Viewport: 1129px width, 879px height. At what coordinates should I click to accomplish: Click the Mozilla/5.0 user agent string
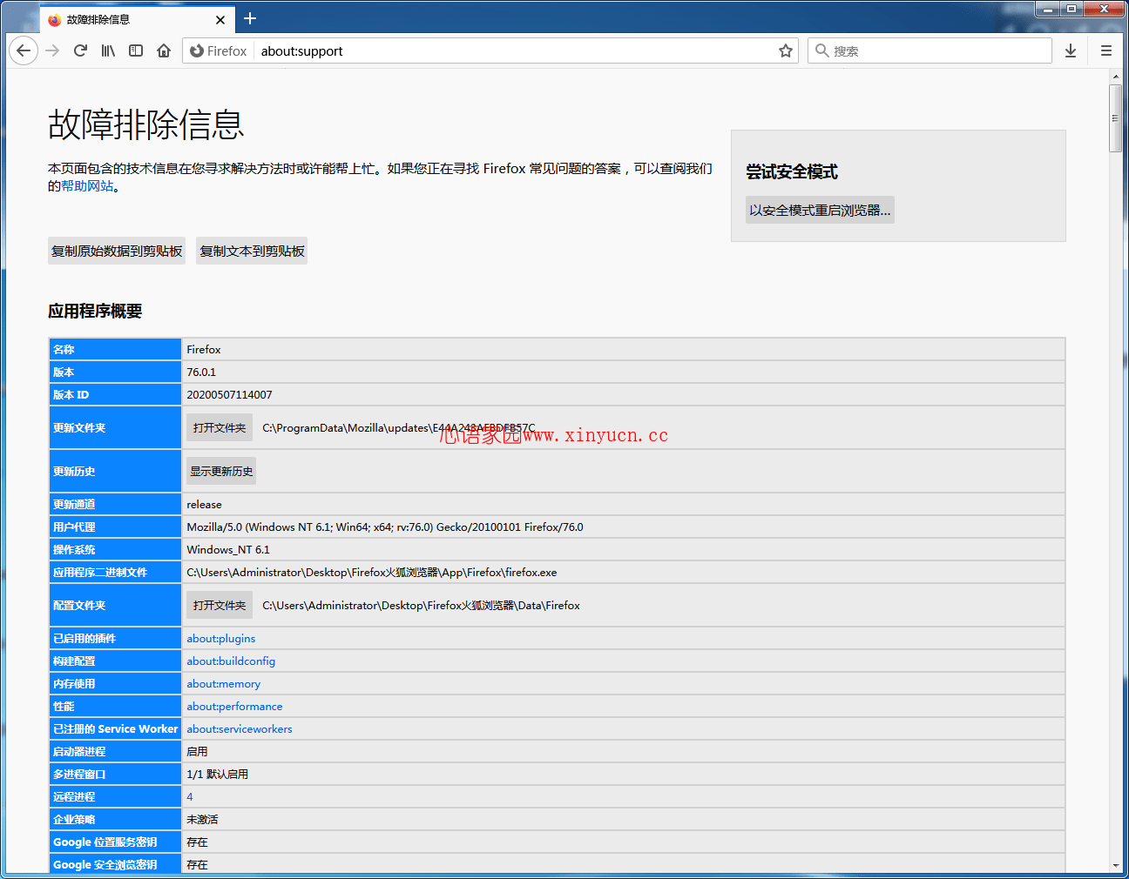[x=385, y=527]
